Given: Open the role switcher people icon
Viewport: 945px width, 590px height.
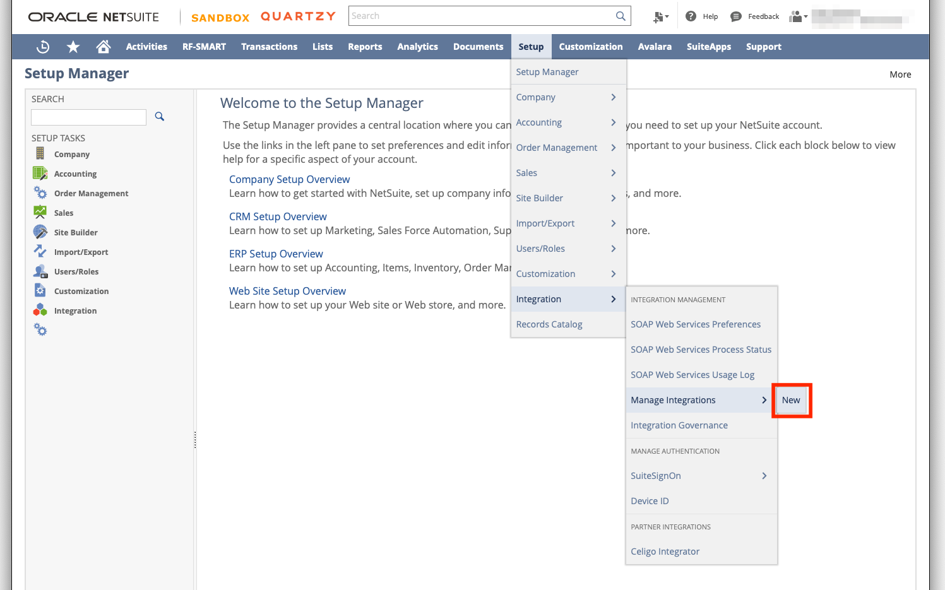Looking at the screenshot, I should pyautogui.click(x=798, y=16).
